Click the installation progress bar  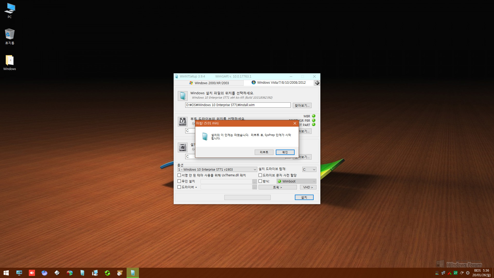coord(247,197)
